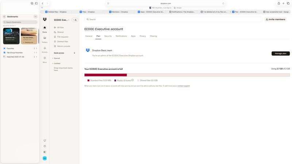Image resolution: width=292 pixels, height=164 pixels.
Task: Click the Standard files red swatch
Action: pos(88,81)
